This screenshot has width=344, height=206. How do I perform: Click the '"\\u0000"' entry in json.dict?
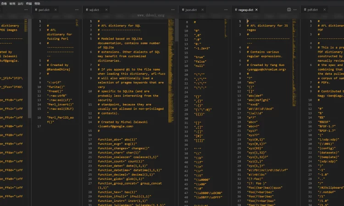point(202,180)
